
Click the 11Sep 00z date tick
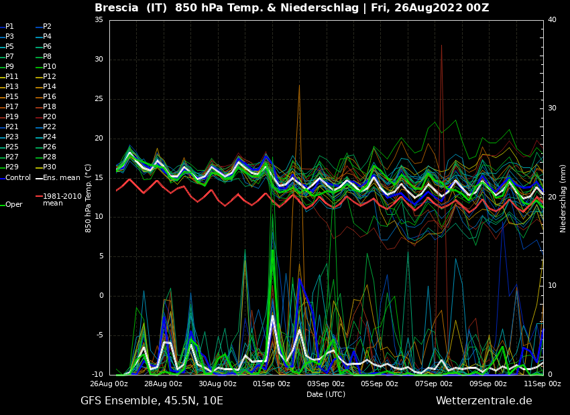point(542,384)
